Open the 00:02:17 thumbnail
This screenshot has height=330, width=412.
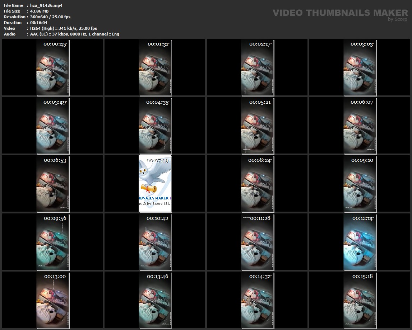(257, 67)
